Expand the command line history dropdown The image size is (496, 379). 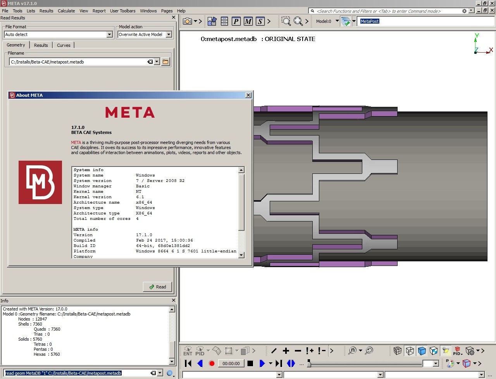tap(160, 373)
